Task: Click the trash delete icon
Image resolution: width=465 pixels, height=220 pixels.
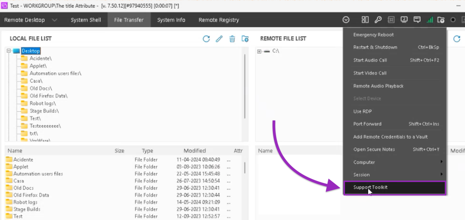Action: (232, 39)
